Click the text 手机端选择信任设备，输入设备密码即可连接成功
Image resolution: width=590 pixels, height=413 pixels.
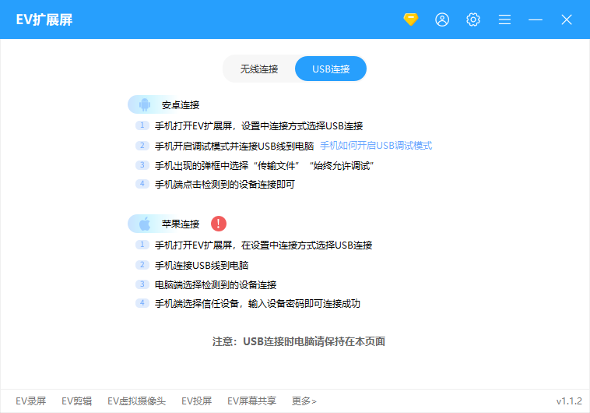coord(258,304)
